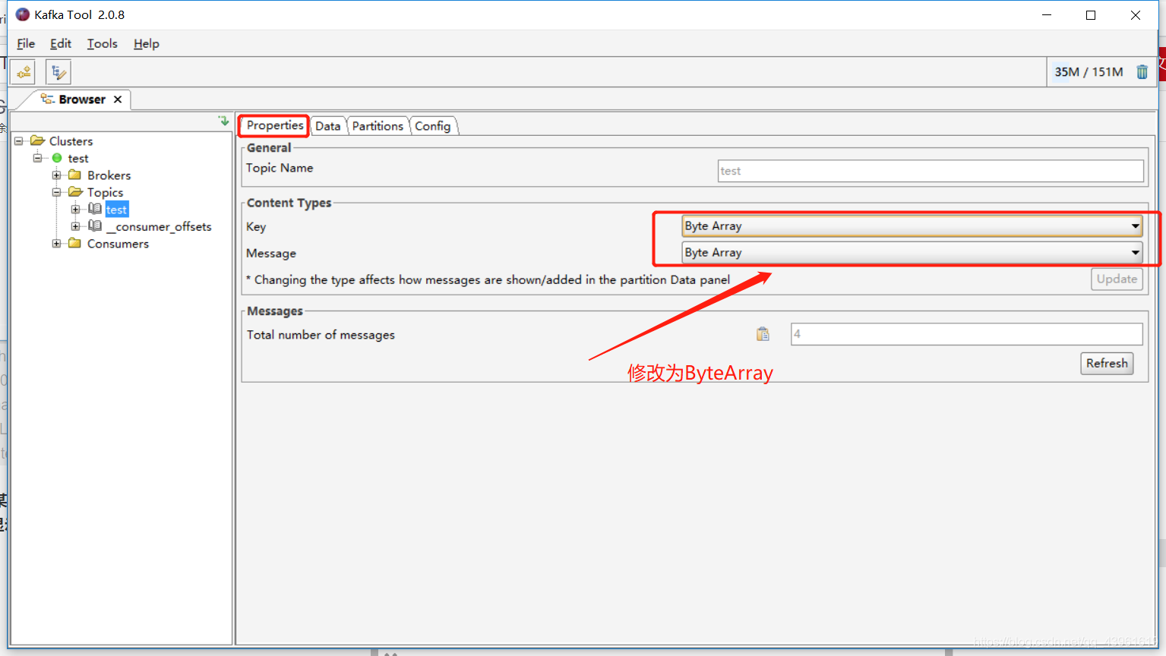1166x656 pixels.
Task: Switch to the Partitions tab
Action: [378, 126]
